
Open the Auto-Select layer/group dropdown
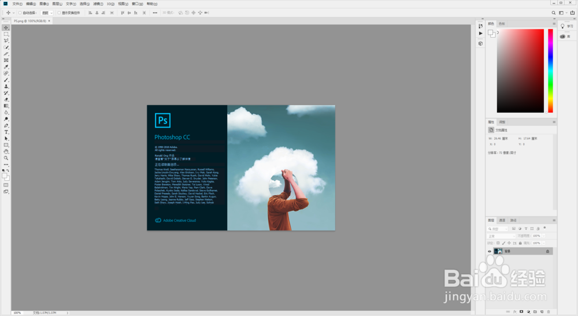pos(47,13)
